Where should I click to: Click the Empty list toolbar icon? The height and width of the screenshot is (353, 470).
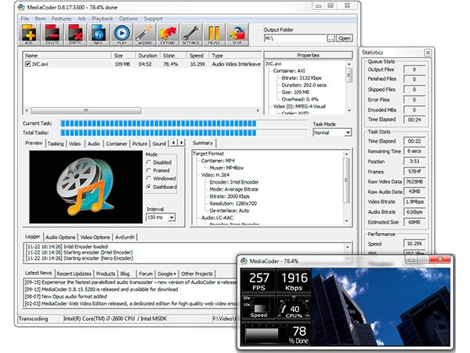pyautogui.click(x=76, y=33)
